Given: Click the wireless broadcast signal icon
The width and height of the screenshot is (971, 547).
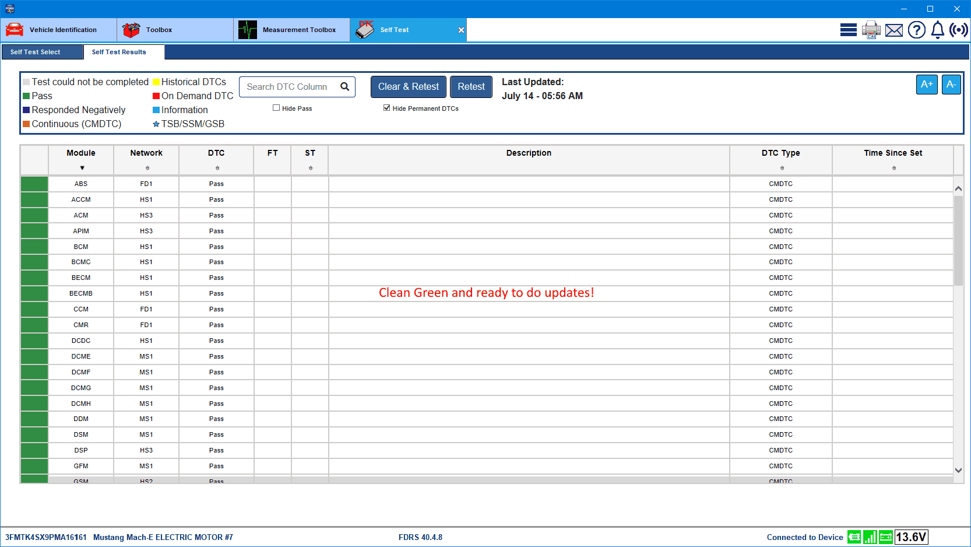Looking at the screenshot, I should click(959, 30).
